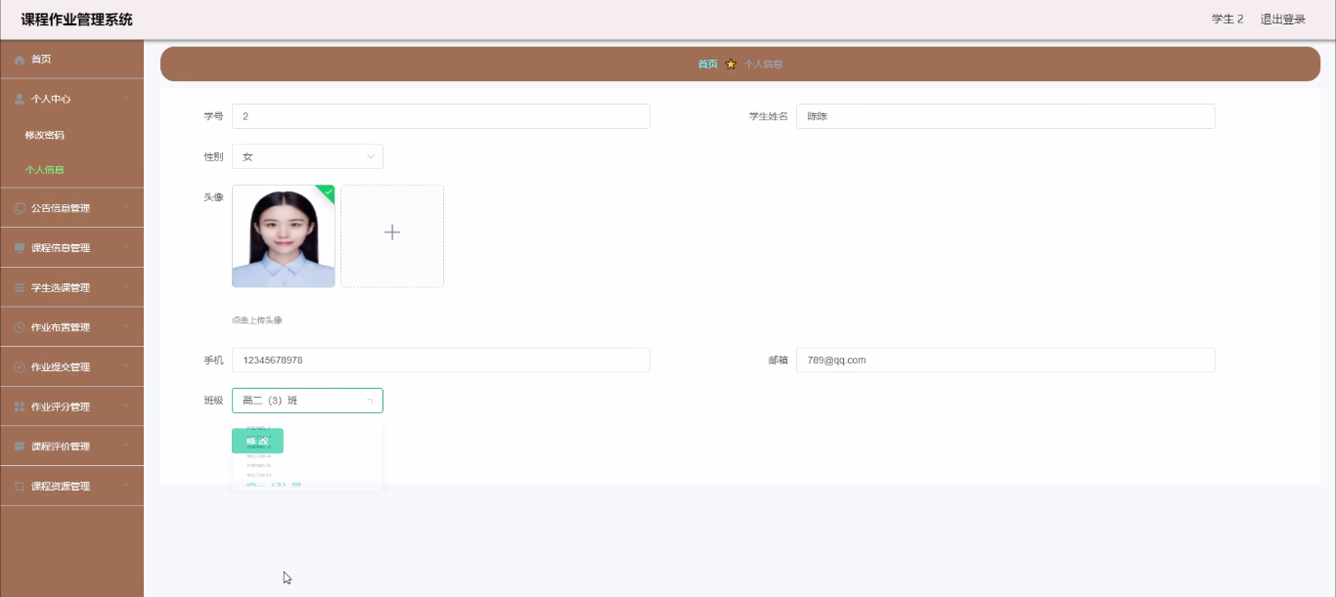The width and height of the screenshot is (1336, 597).
Task: Click the 公告信息管理 sidebar icon
Action: (20, 208)
